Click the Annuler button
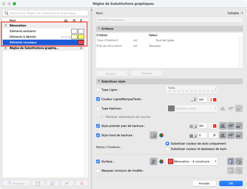The image size is (247, 189). [204, 183]
